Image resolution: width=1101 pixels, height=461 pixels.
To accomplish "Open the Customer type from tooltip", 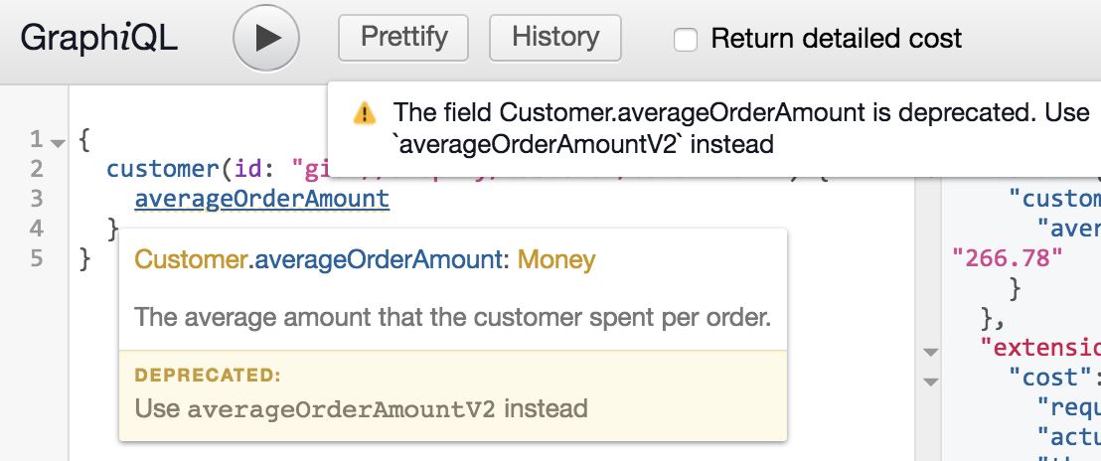I will pyautogui.click(x=190, y=261).
